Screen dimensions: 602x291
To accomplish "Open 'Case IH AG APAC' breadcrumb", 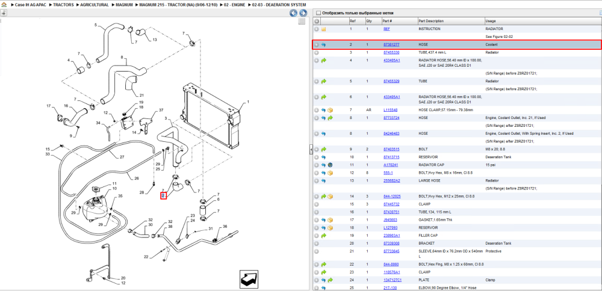I will point(30,5).
